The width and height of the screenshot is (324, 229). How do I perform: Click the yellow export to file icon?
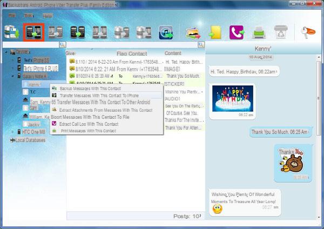coord(215,32)
